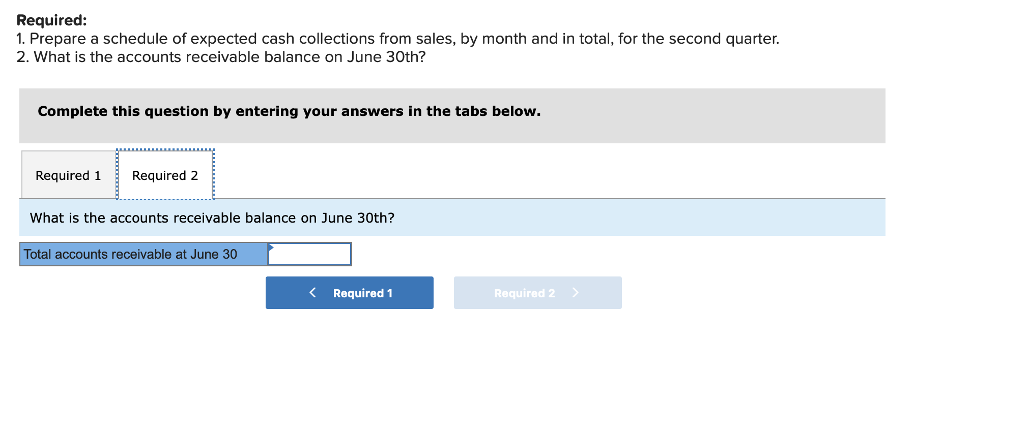Click inside the accounts receivable answer input box

tap(310, 254)
